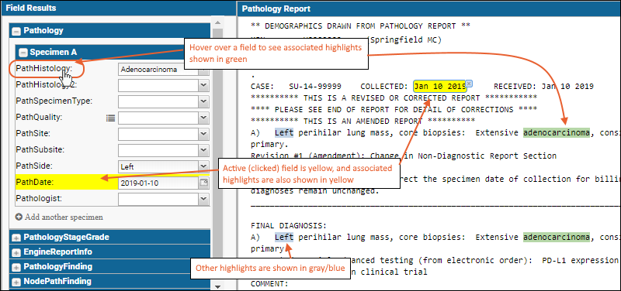Screen dimensions: 621x291
Task: Click the PathDate field showing 2019-01-10
Action: 158,183
